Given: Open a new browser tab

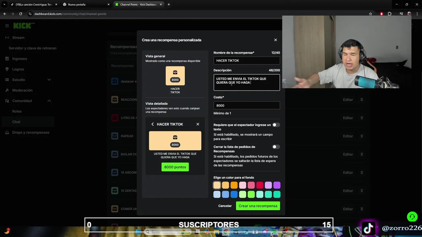Looking at the screenshot, I should 169,5.
